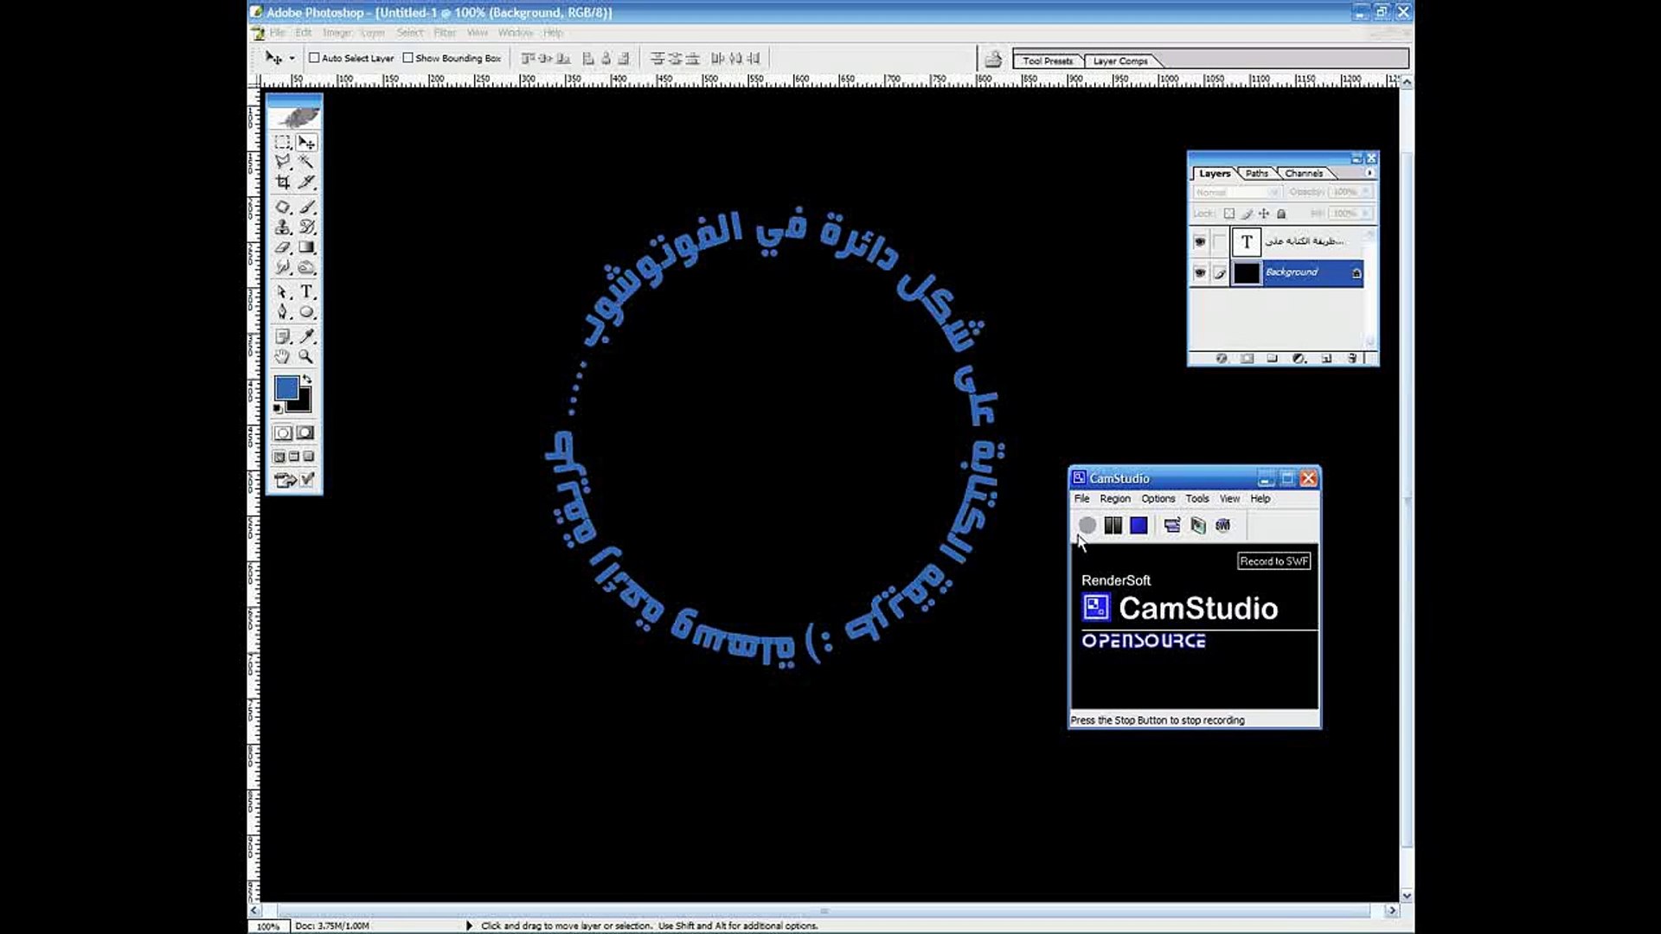Click the Record to SWF button
The width and height of the screenshot is (1661, 934).
click(x=1222, y=525)
